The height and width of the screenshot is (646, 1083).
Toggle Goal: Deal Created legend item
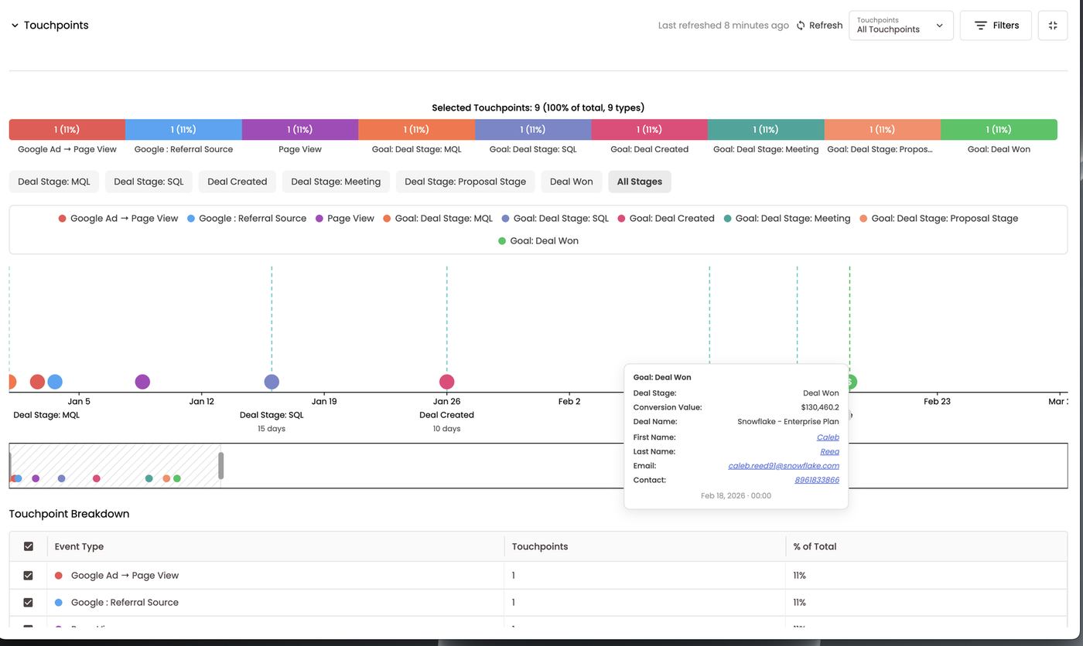(x=666, y=219)
